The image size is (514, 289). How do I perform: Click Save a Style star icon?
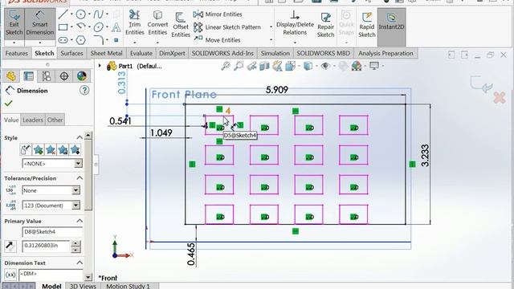pyautogui.click(x=63, y=150)
